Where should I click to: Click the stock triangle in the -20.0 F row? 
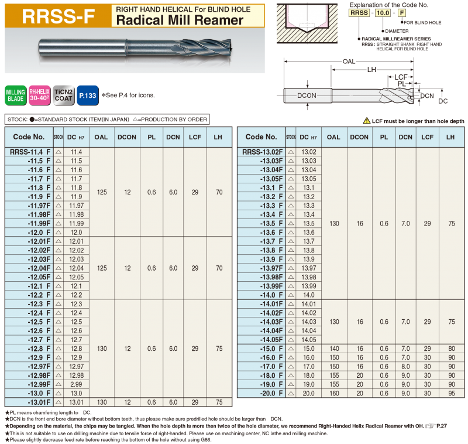pos(291,393)
